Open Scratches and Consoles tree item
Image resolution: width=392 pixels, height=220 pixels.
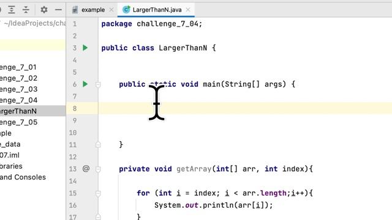23,177
